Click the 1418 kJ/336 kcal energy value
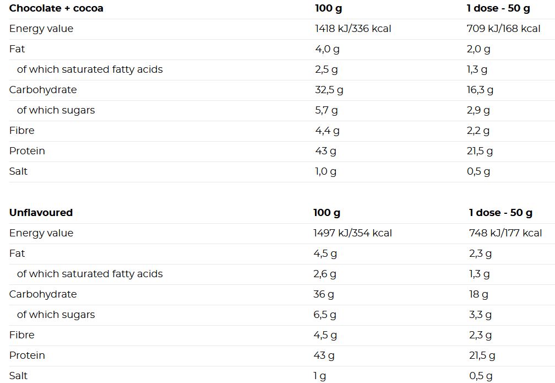 coord(353,29)
